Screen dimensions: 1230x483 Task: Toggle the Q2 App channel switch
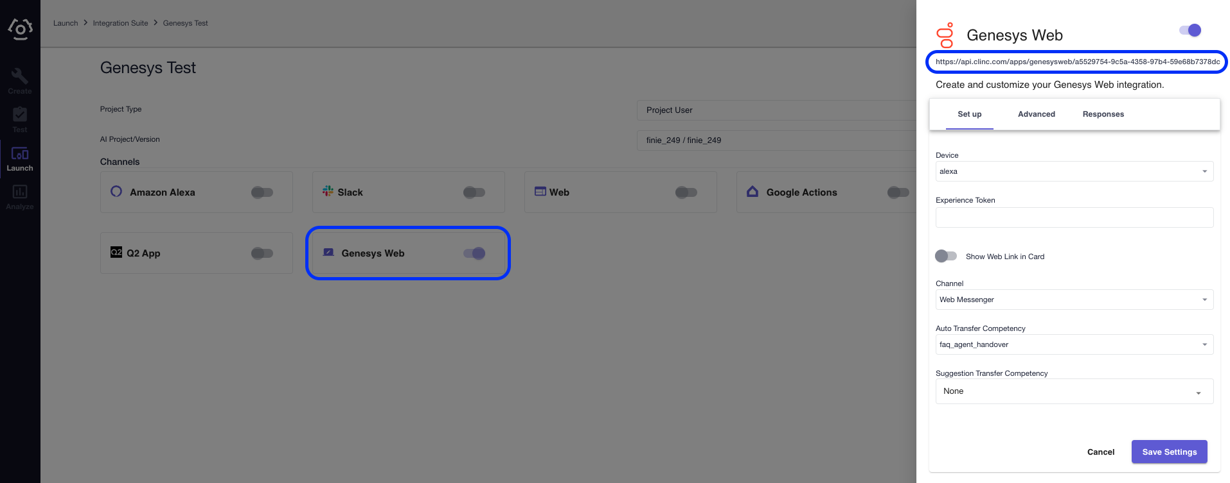point(262,253)
